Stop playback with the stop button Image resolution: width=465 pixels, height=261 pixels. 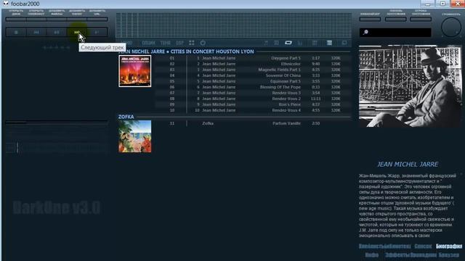click(x=16, y=32)
